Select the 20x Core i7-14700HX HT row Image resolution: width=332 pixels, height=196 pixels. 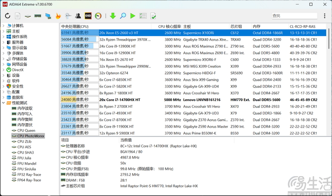(193, 100)
